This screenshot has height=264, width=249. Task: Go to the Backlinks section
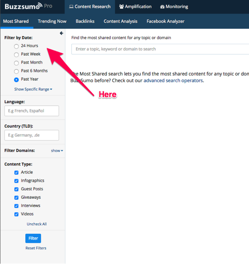coord(85,21)
